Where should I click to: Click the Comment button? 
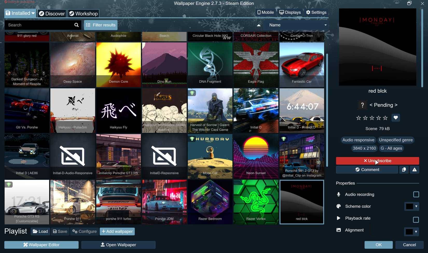367,170
